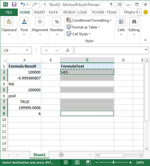Expand the Number group dropdown arrow
The width and height of the screenshot is (150, 166).
click(57, 35)
